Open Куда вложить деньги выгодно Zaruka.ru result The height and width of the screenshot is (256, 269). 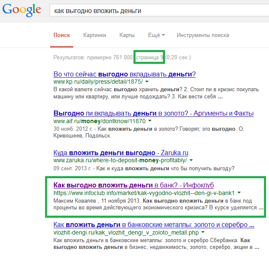point(121,153)
